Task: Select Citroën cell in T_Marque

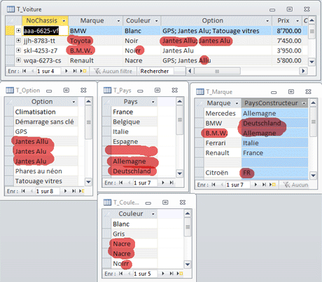Action: tap(223, 173)
